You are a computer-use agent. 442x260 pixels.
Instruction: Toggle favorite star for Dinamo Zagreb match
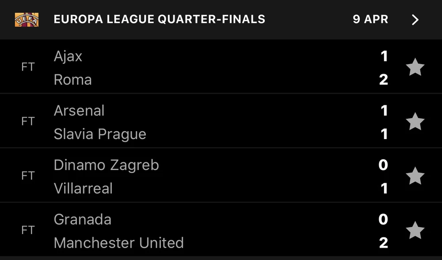pyautogui.click(x=415, y=176)
